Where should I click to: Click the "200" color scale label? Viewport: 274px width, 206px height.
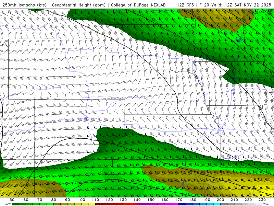pyautogui.click(x=220, y=200)
